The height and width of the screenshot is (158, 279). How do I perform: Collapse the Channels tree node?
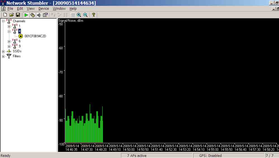pos(3,21)
